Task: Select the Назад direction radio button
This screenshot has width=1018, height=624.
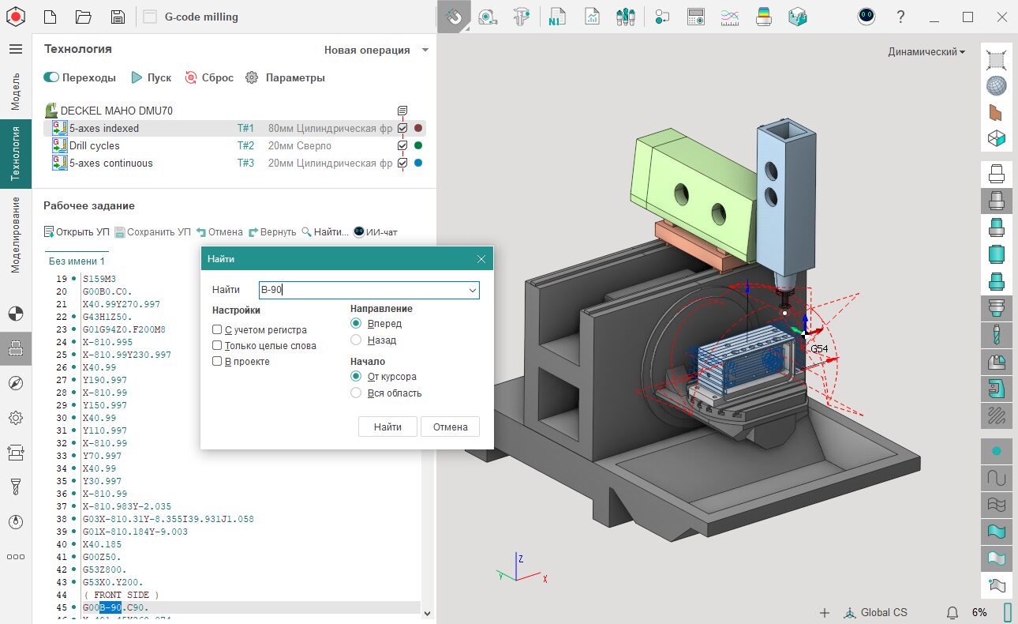Action: coord(356,340)
